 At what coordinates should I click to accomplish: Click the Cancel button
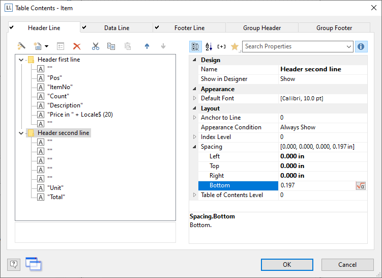coord(347,264)
